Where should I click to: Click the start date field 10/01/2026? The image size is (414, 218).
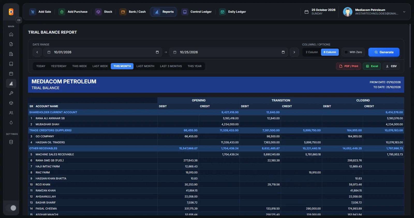103,52
